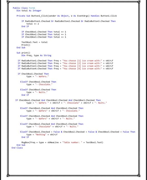Click 'If CheckBox1.Checked Then total += 1'
Viewport: 147px width, 180px height.
[44, 32]
